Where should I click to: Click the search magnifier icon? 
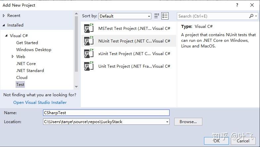[x=251, y=16]
